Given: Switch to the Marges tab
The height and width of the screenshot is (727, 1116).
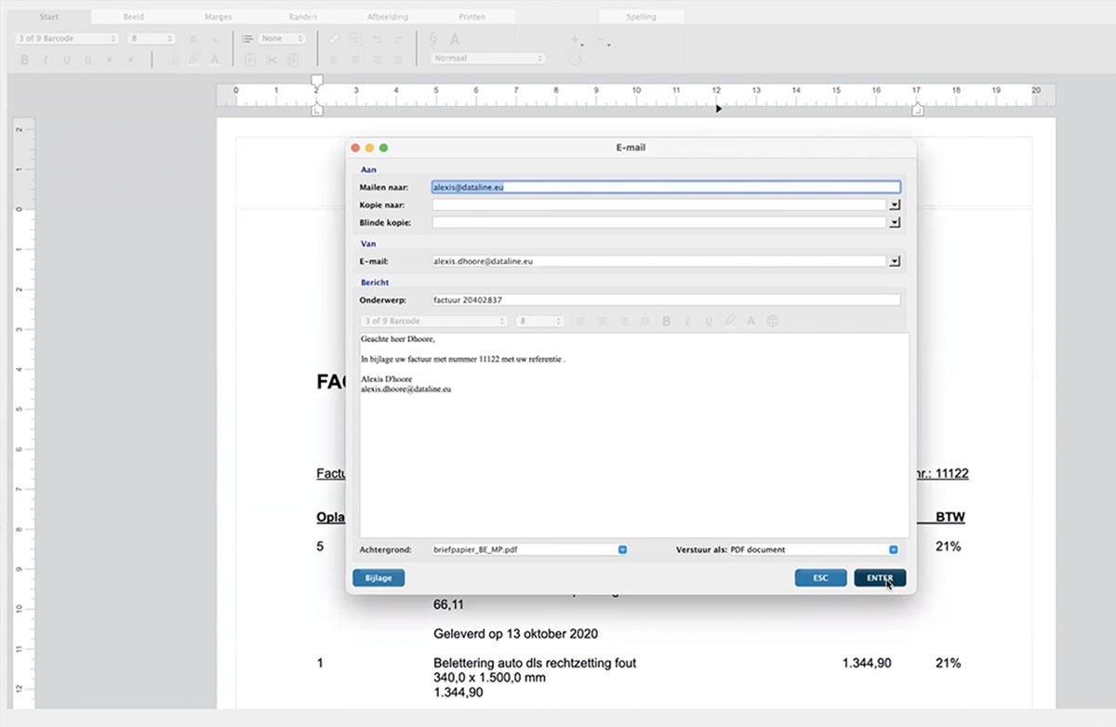Looking at the screenshot, I should pyautogui.click(x=218, y=17).
